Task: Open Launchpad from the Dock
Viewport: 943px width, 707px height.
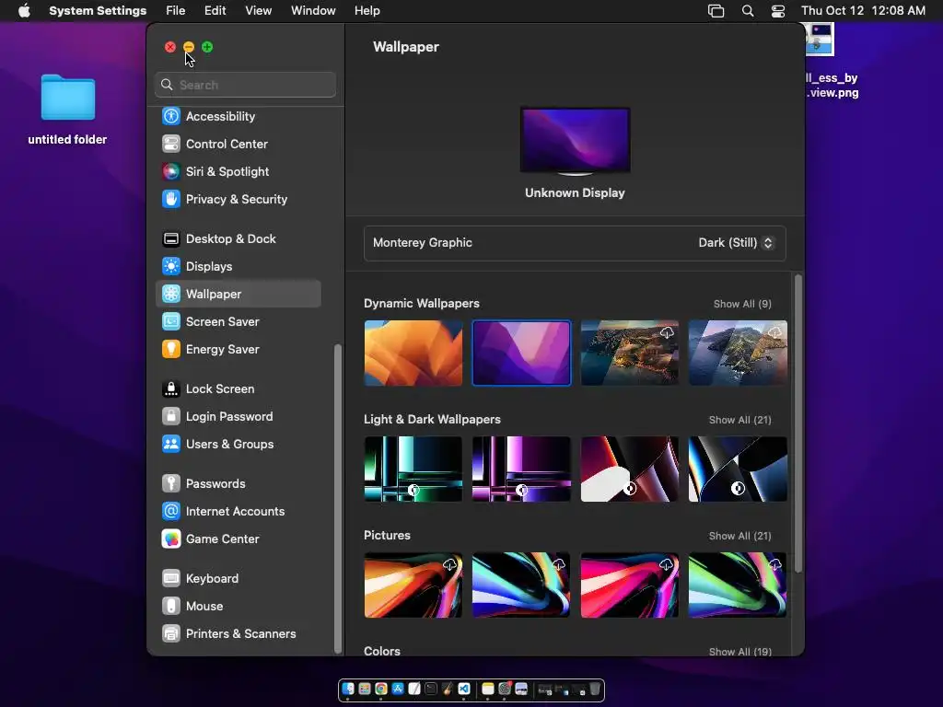Action: click(x=365, y=689)
